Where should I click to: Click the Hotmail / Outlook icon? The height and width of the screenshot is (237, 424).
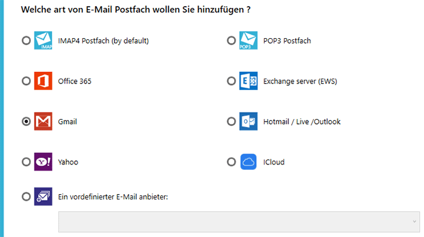click(248, 121)
